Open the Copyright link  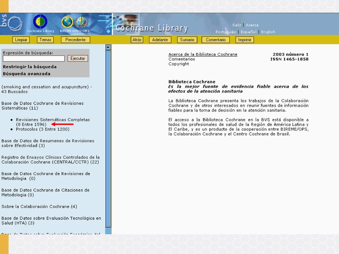[x=178, y=64]
